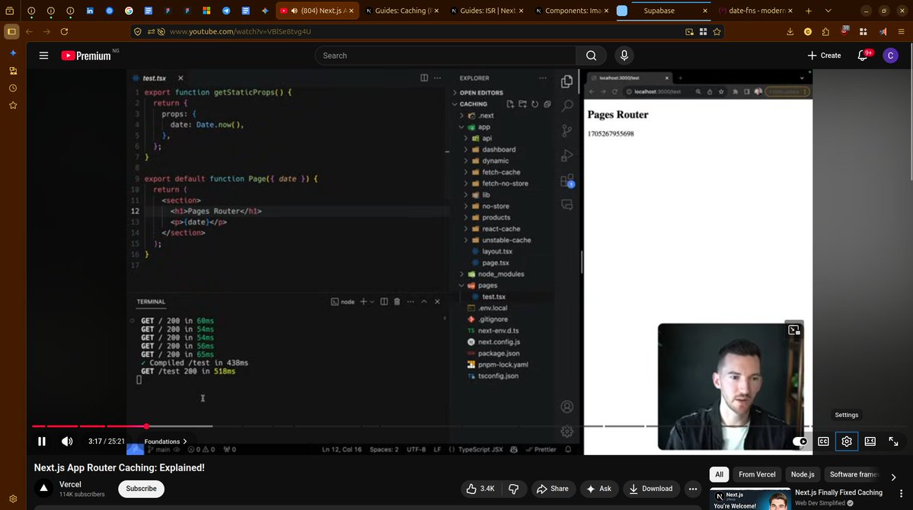Select the 'All' chip
Image resolution: width=913 pixels, height=510 pixels.
[x=719, y=474]
